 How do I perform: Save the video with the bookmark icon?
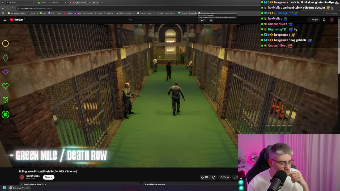pyautogui.click(x=235, y=177)
